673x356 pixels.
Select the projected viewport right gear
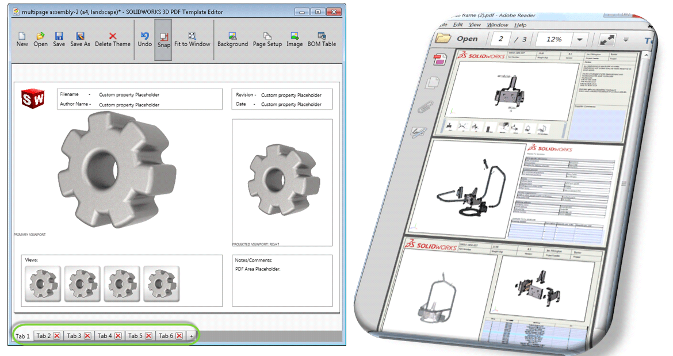click(283, 179)
